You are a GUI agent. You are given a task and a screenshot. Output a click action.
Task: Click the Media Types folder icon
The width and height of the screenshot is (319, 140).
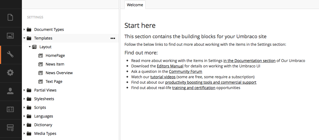[x=29, y=134]
